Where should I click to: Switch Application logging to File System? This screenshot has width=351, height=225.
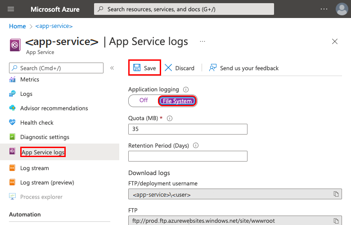[177, 101]
